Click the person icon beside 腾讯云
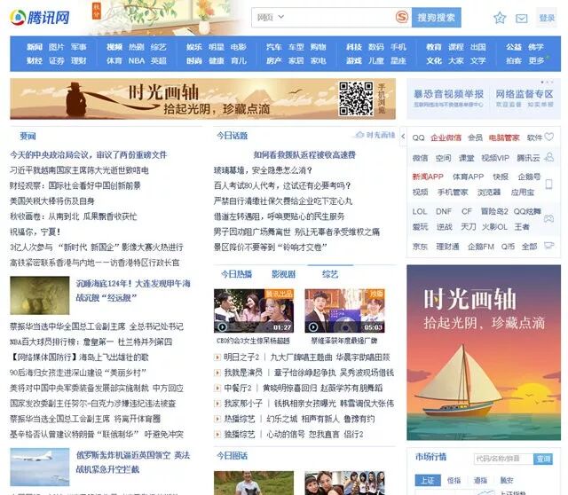568x495 pixels. (x=549, y=157)
